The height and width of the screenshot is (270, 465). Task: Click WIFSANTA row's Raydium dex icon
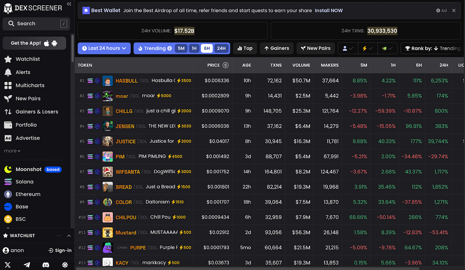click(97, 172)
